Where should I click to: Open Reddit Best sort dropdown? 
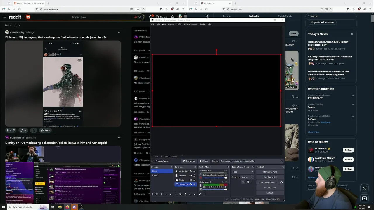8,25
